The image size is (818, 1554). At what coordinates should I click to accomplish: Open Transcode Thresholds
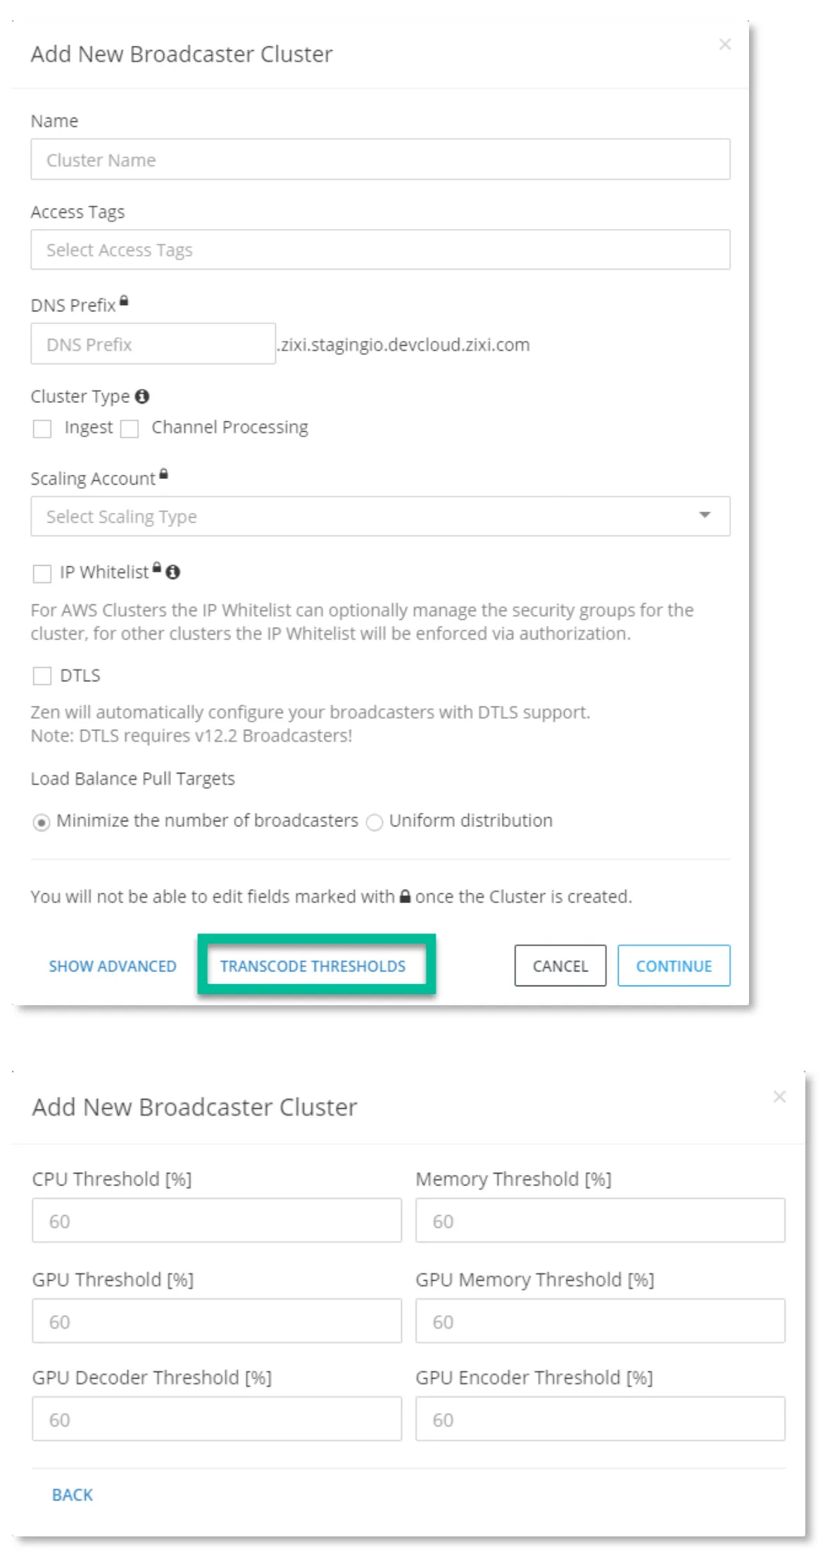tap(313, 966)
